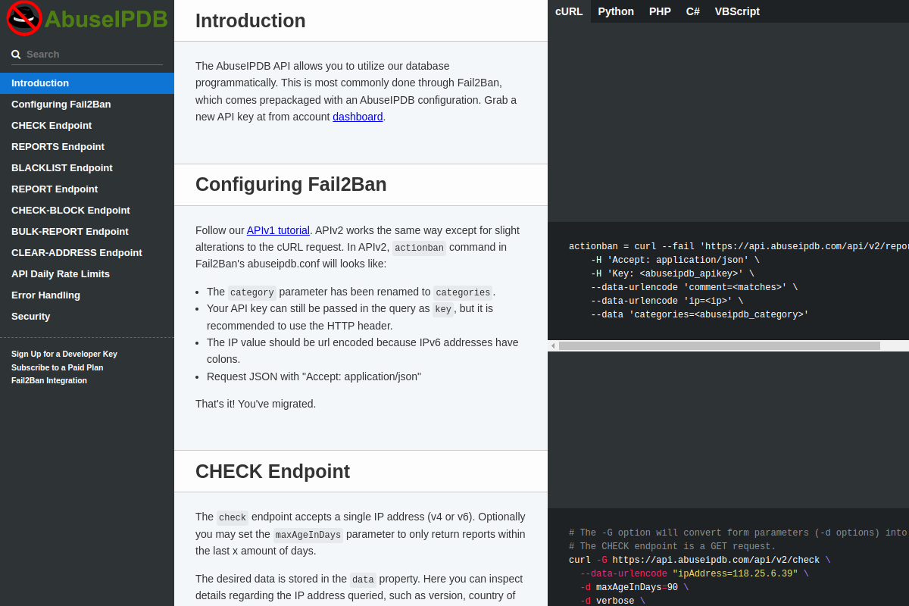The image size is (909, 606).
Task: Click the Introduction heading
Action: point(251,21)
